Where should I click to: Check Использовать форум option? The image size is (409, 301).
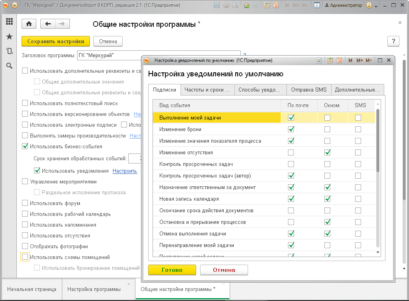[25, 203]
